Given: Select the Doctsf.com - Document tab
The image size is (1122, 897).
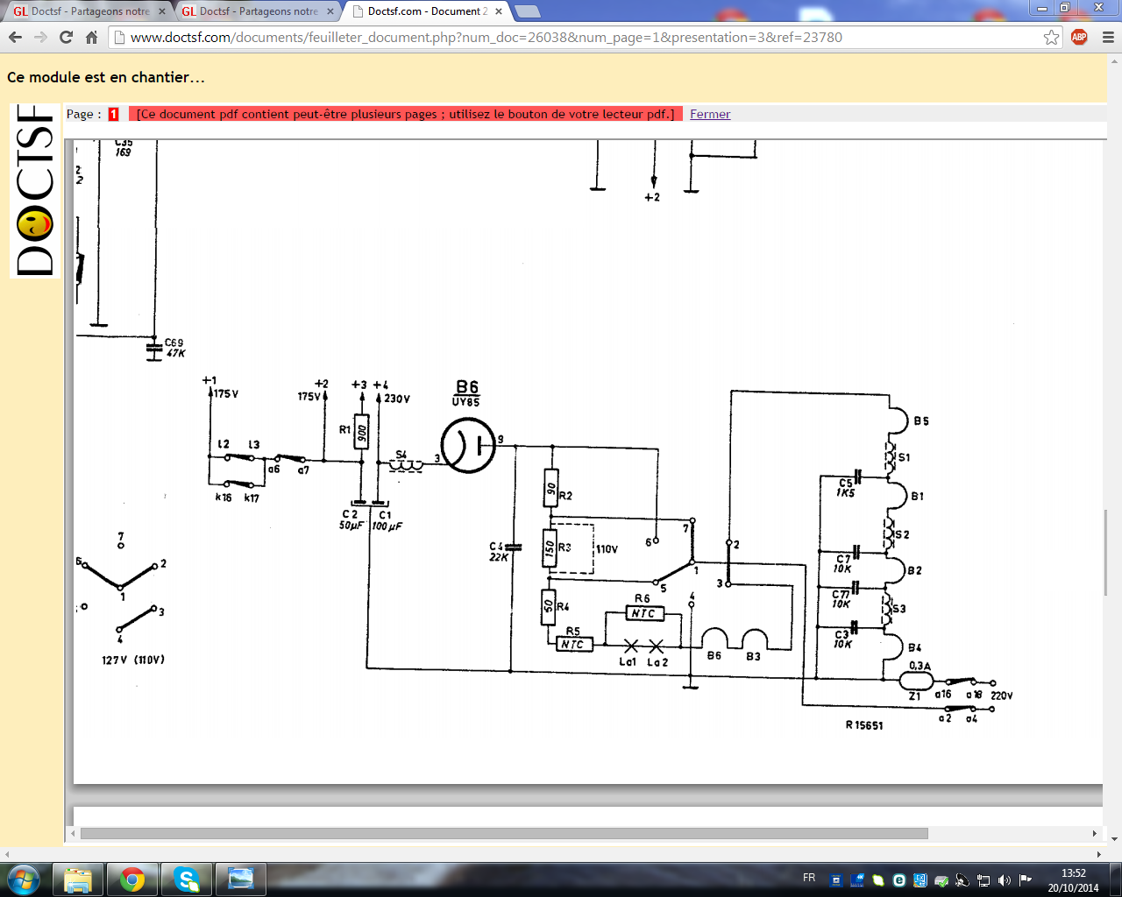Looking at the screenshot, I should tap(426, 11).
